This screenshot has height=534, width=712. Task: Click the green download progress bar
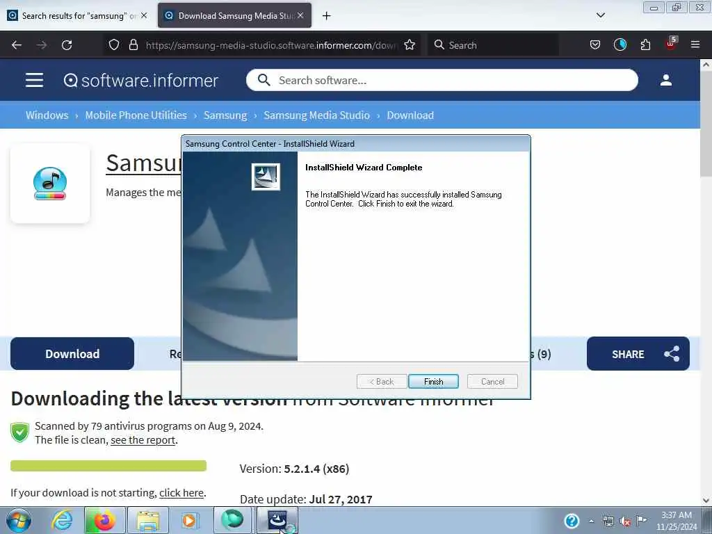tap(108, 465)
